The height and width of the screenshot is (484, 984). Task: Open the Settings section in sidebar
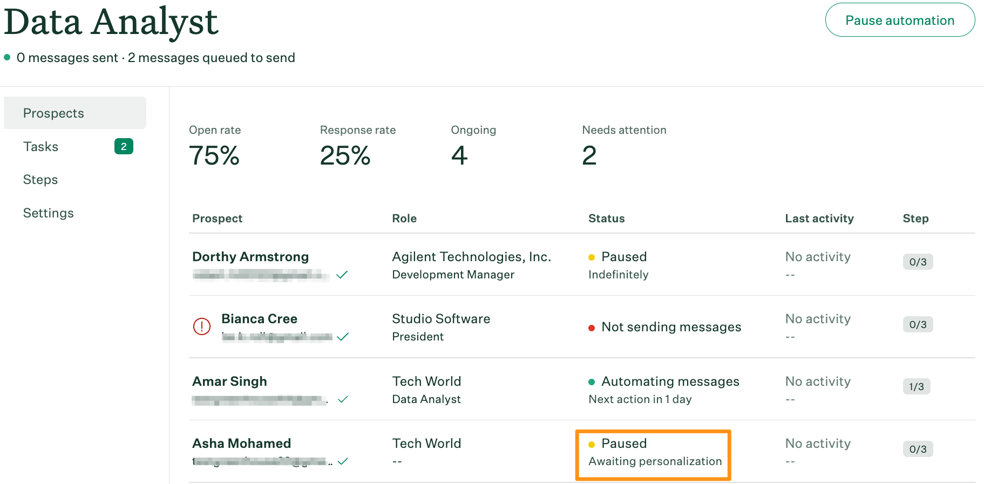49,213
